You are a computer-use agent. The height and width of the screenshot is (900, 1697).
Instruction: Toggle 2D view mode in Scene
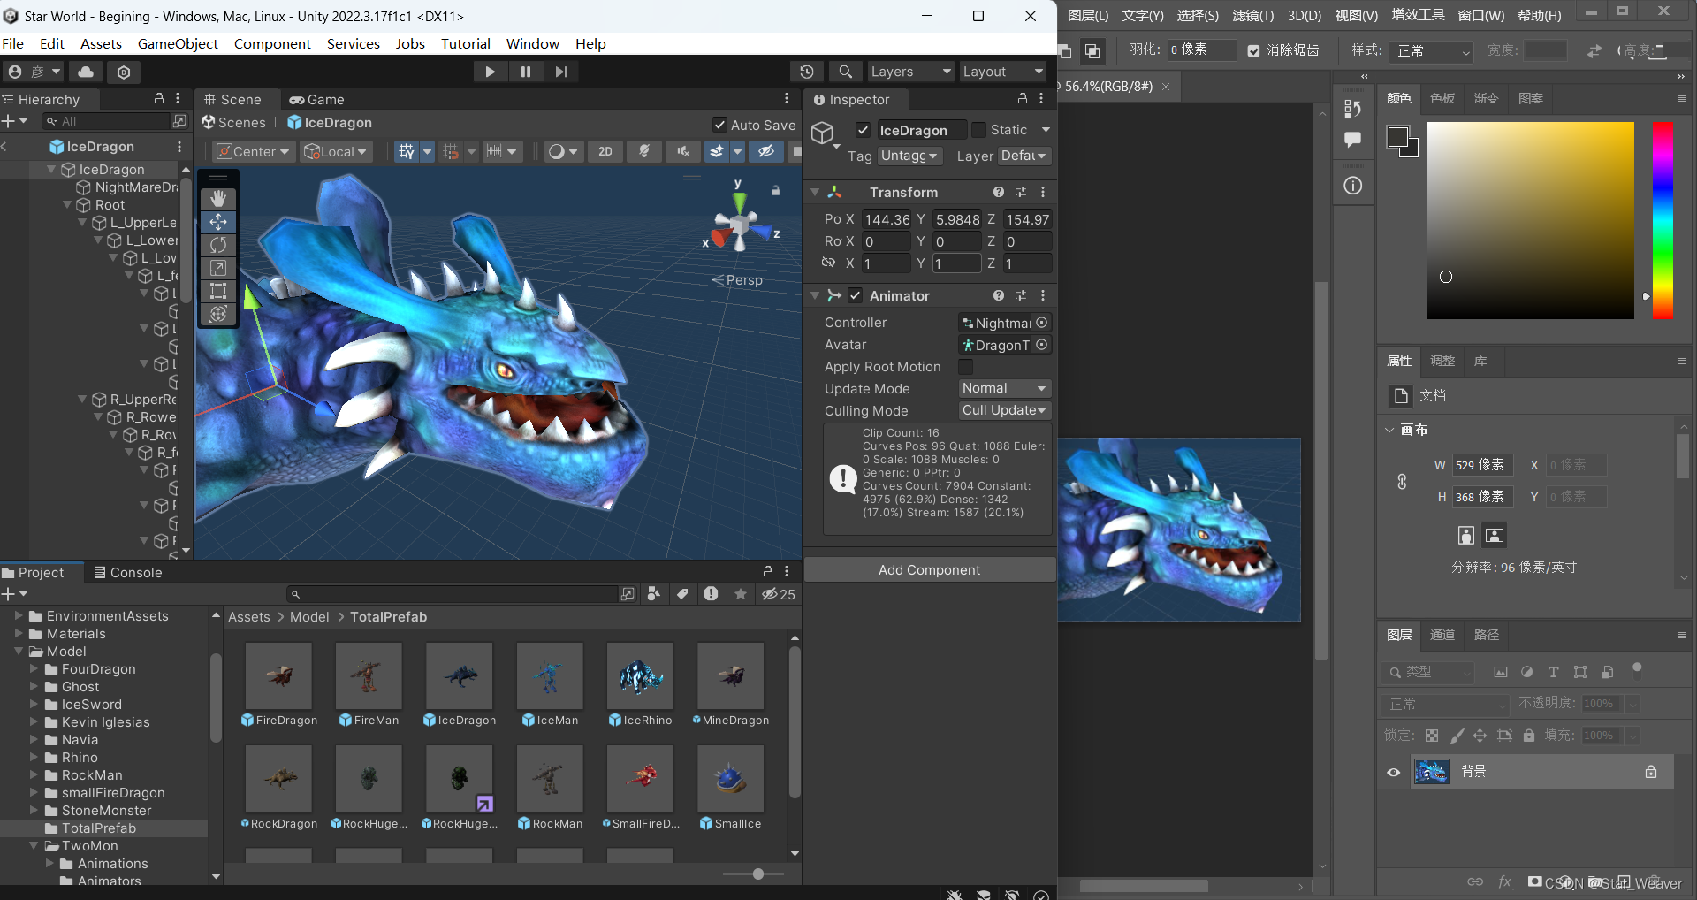click(x=605, y=151)
